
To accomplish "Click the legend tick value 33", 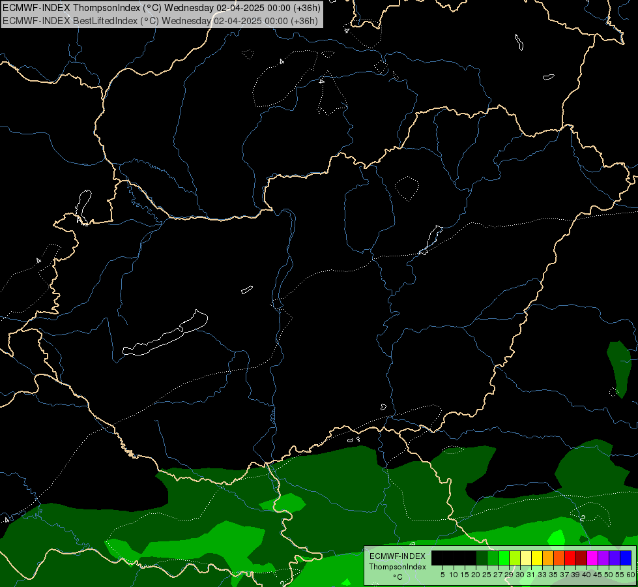I will tap(542, 575).
